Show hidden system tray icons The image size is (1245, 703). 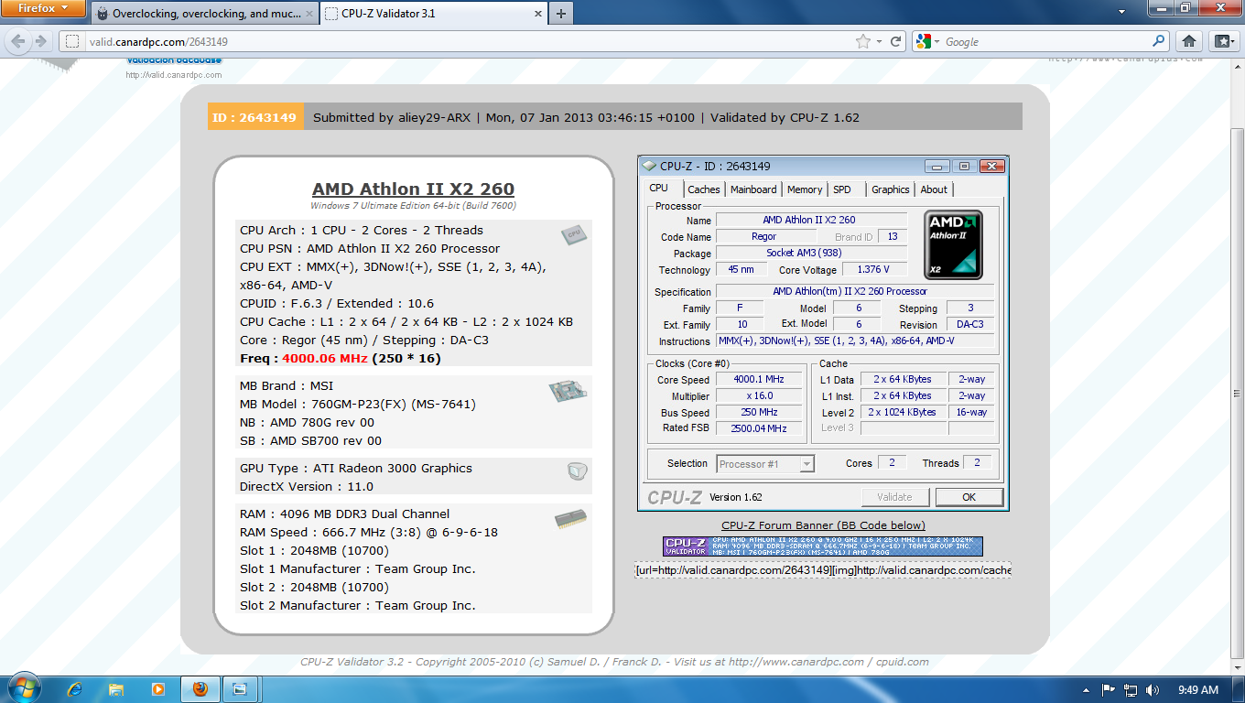pos(1087,689)
